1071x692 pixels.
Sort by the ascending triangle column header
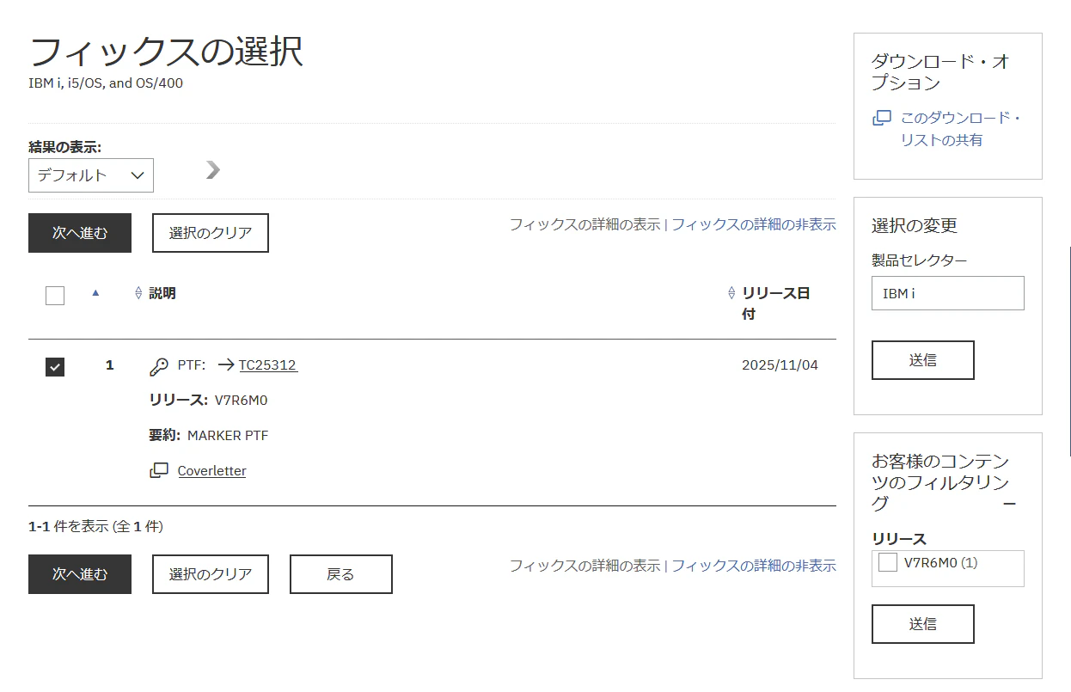tap(95, 292)
